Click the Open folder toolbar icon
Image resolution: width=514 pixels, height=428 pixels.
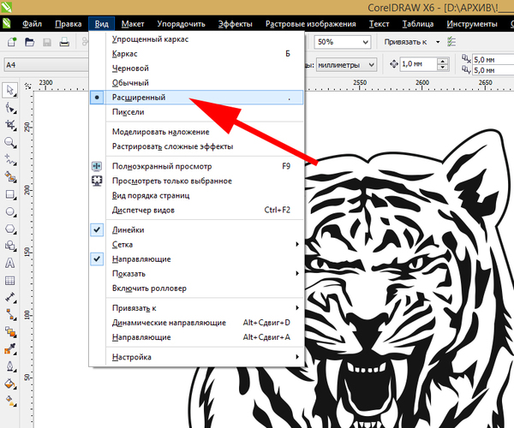tap(29, 42)
